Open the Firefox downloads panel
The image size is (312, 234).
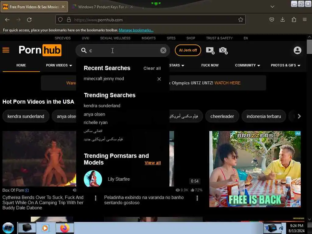(x=282, y=19)
